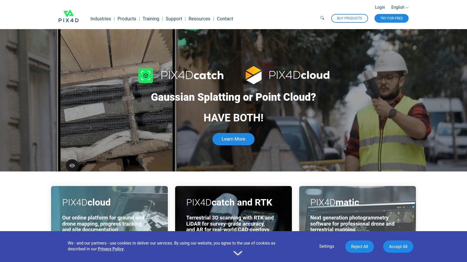Toggle the eye visibility button on hero video
Viewport: 467px width, 262px height.
click(72, 165)
